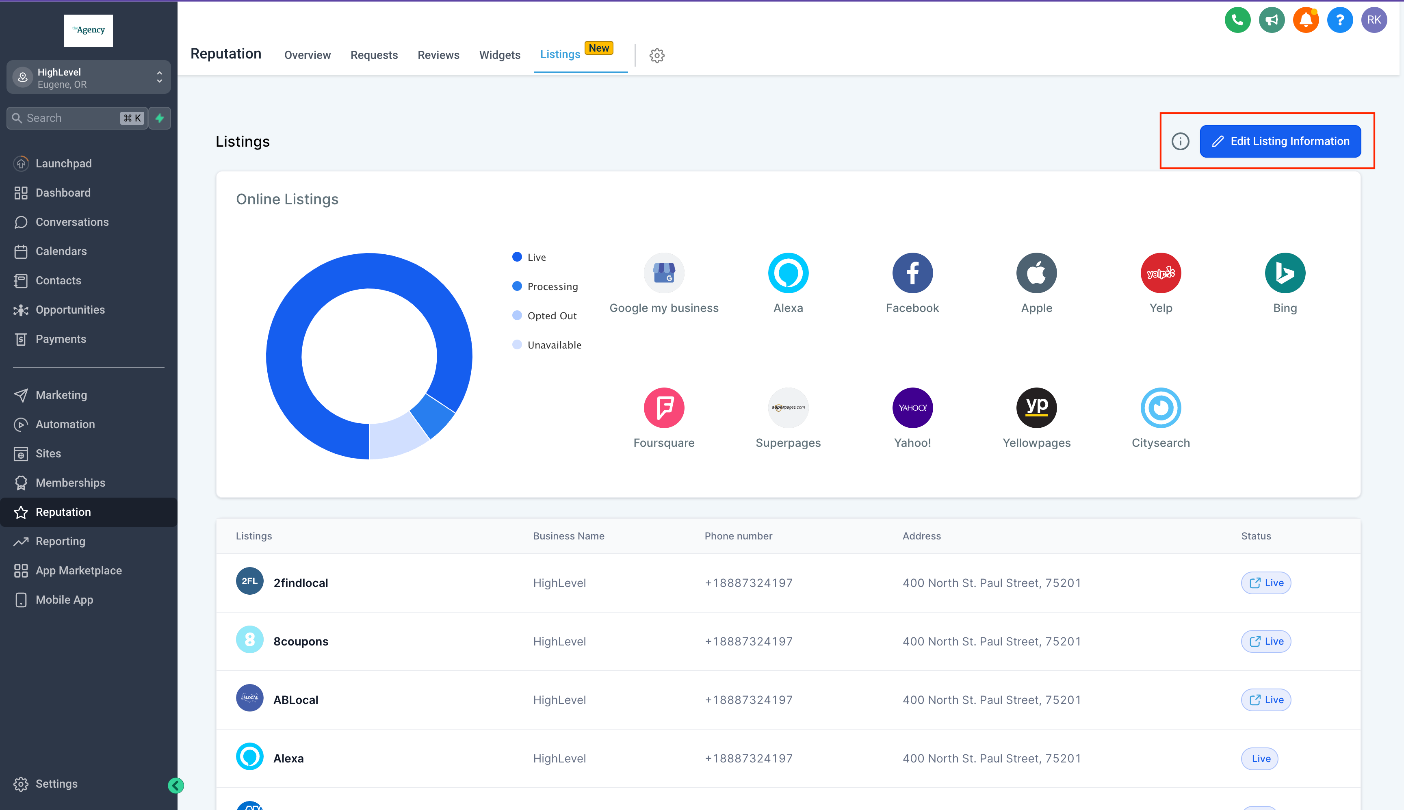The width and height of the screenshot is (1404, 810).
Task: Toggle the Processing legend item
Action: (x=545, y=286)
